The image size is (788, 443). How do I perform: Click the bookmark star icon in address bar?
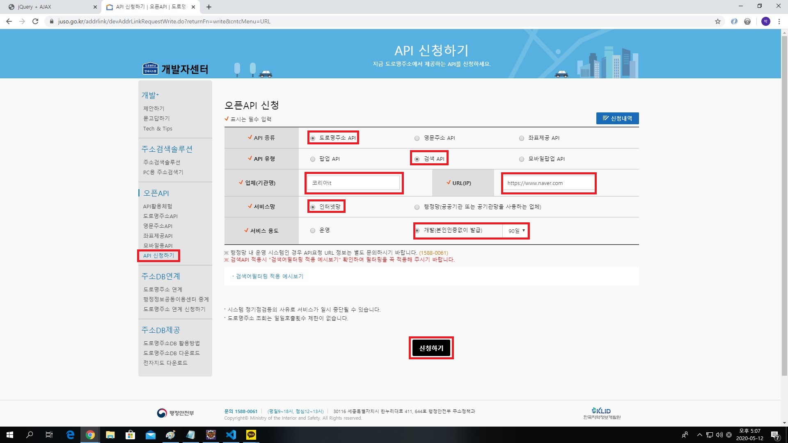point(717,21)
